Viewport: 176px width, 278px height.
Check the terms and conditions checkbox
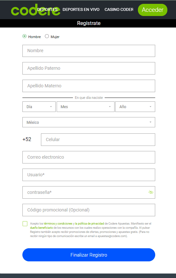pyautogui.click(x=25, y=224)
